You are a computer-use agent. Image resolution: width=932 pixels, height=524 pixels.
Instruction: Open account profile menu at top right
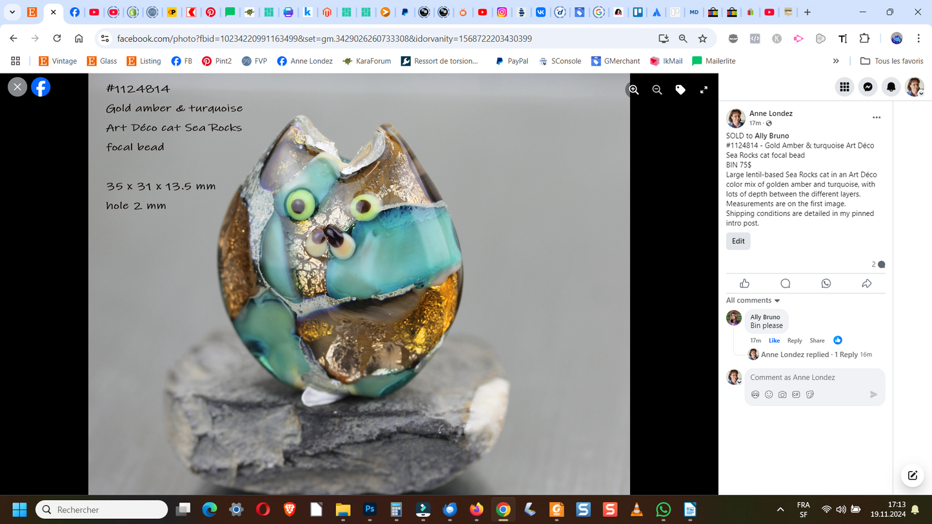[915, 87]
